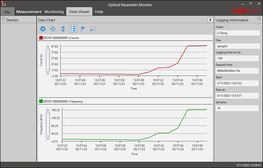Image resolution: width=263 pixels, height=168 pixels.
Task: Click Counts chart Y-axis scroll up arrow
Action: click(48, 47)
